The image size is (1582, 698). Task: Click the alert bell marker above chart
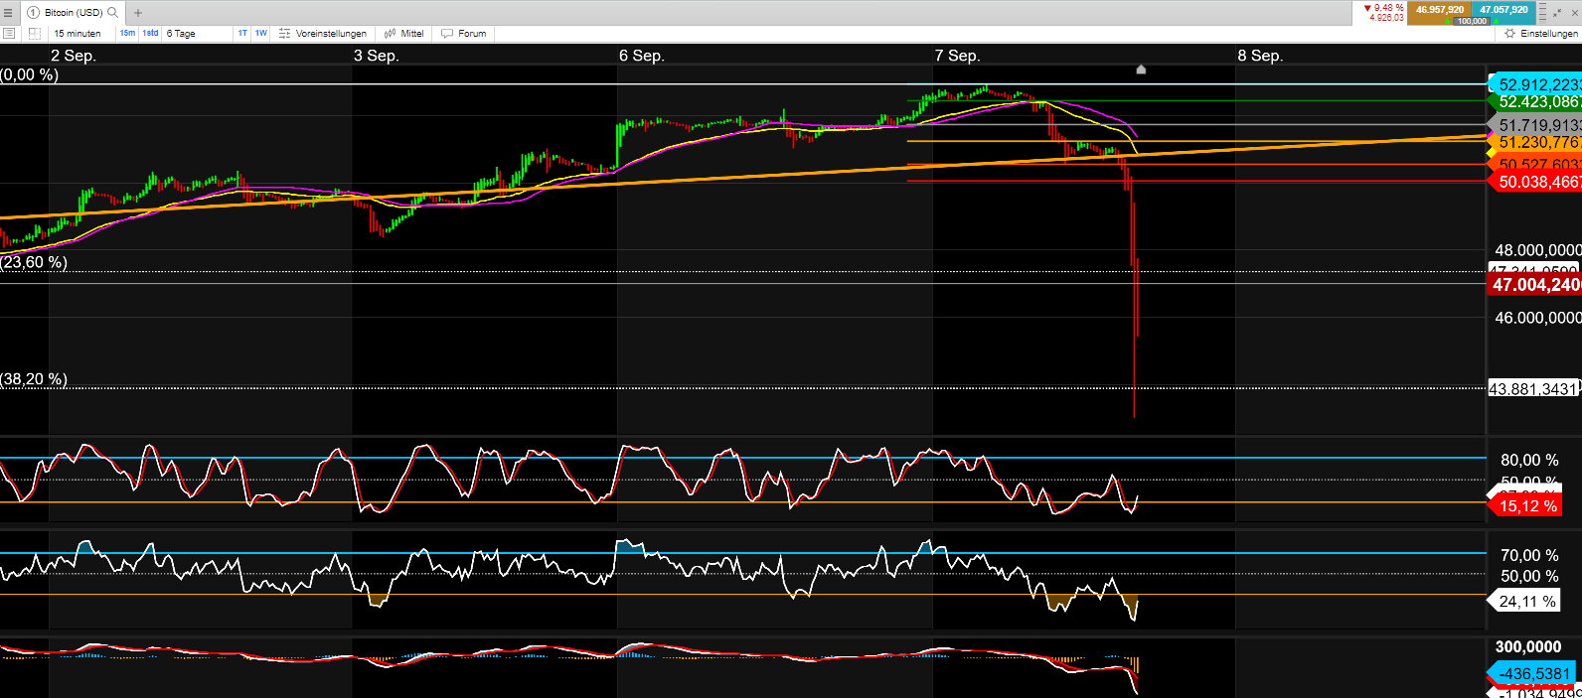pos(1141,70)
